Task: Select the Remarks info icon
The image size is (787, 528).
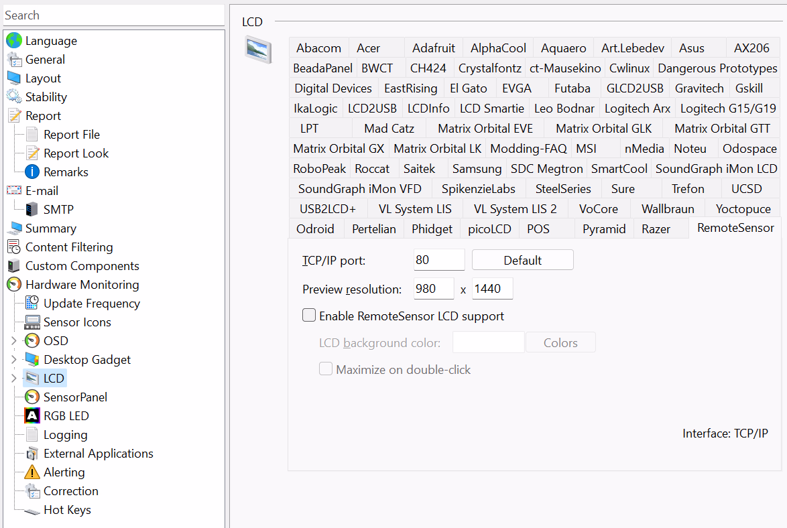Action: pos(32,172)
